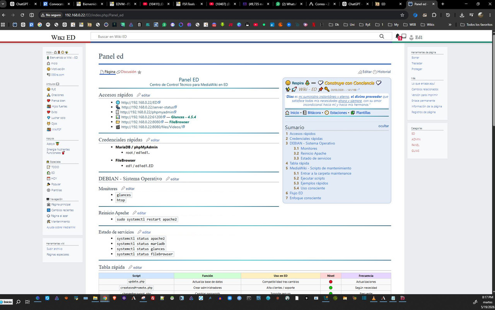Open the Historial page tab

(382, 72)
